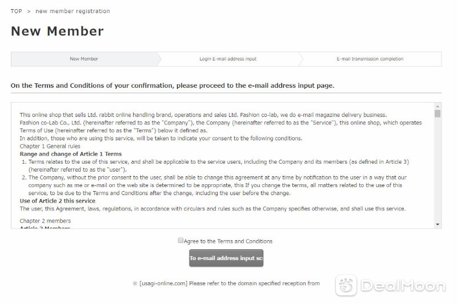Click the To e-mail address input button
This screenshot has height=304, width=457.
(x=226, y=258)
